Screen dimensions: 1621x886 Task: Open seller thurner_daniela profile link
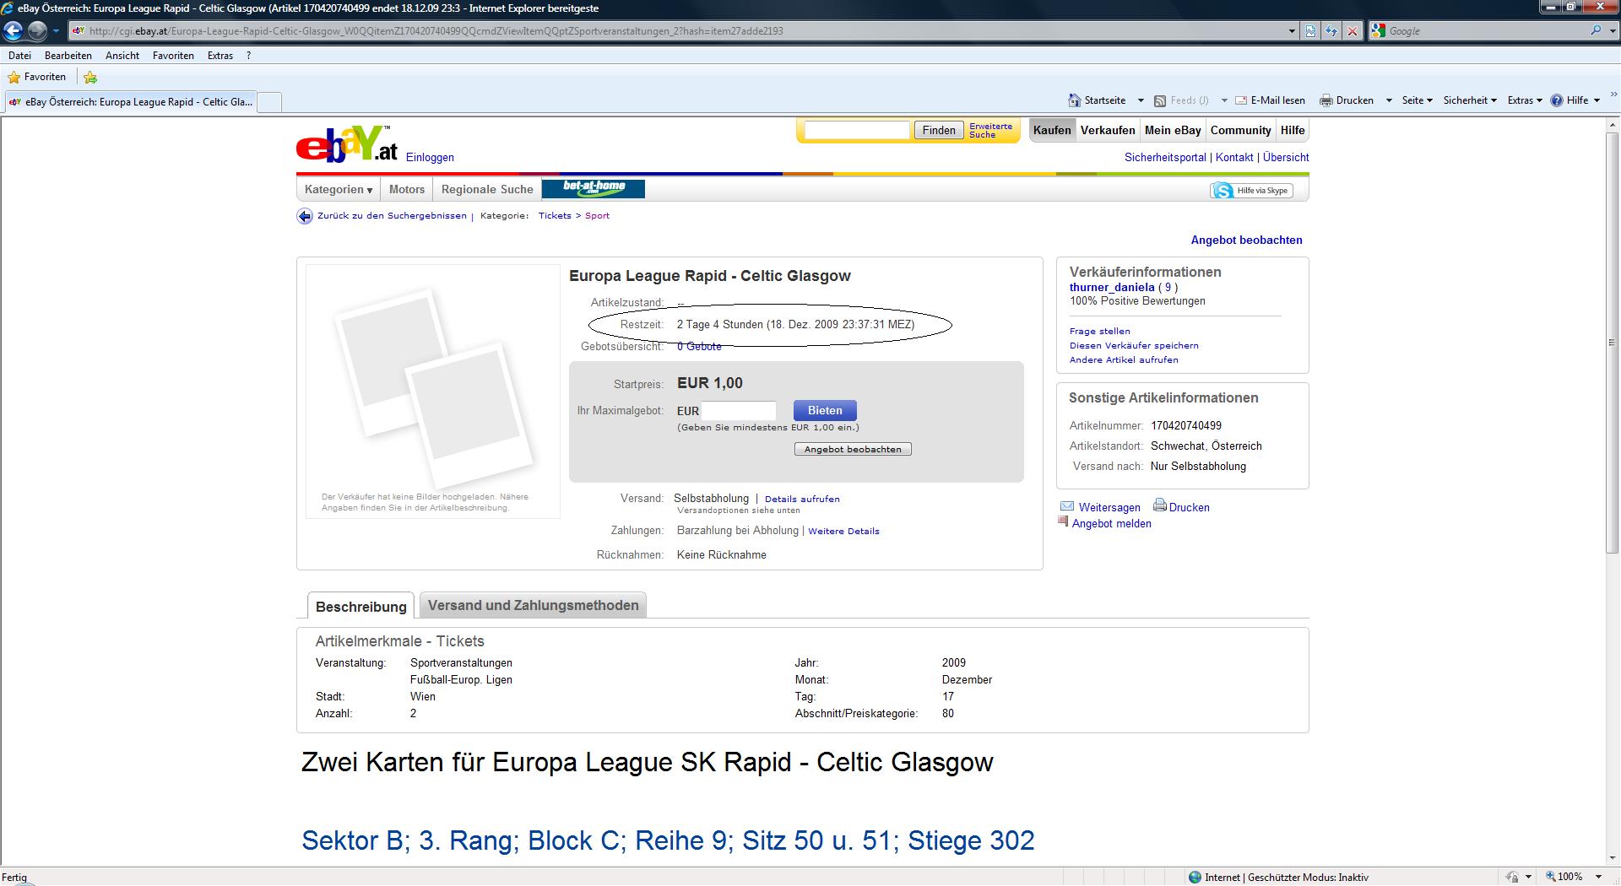click(1111, 288)
